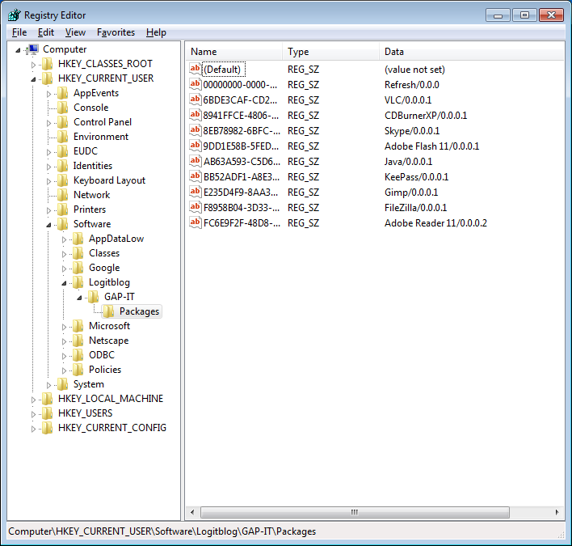Click the string icon for the 9DD1E58B-5FED value
This screenshot has height=546, width=572.
tap(196, 146)
